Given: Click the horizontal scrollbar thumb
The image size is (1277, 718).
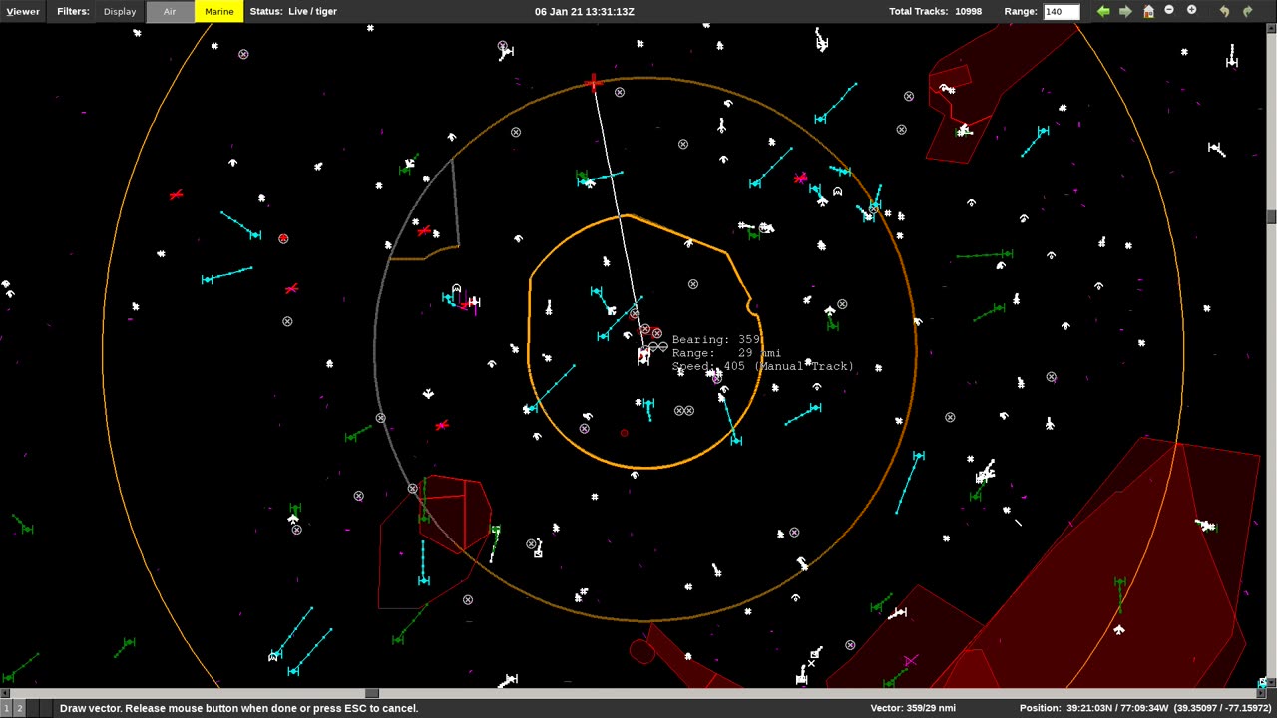Looking at the screenshot, I should click(x=372, y=693).
